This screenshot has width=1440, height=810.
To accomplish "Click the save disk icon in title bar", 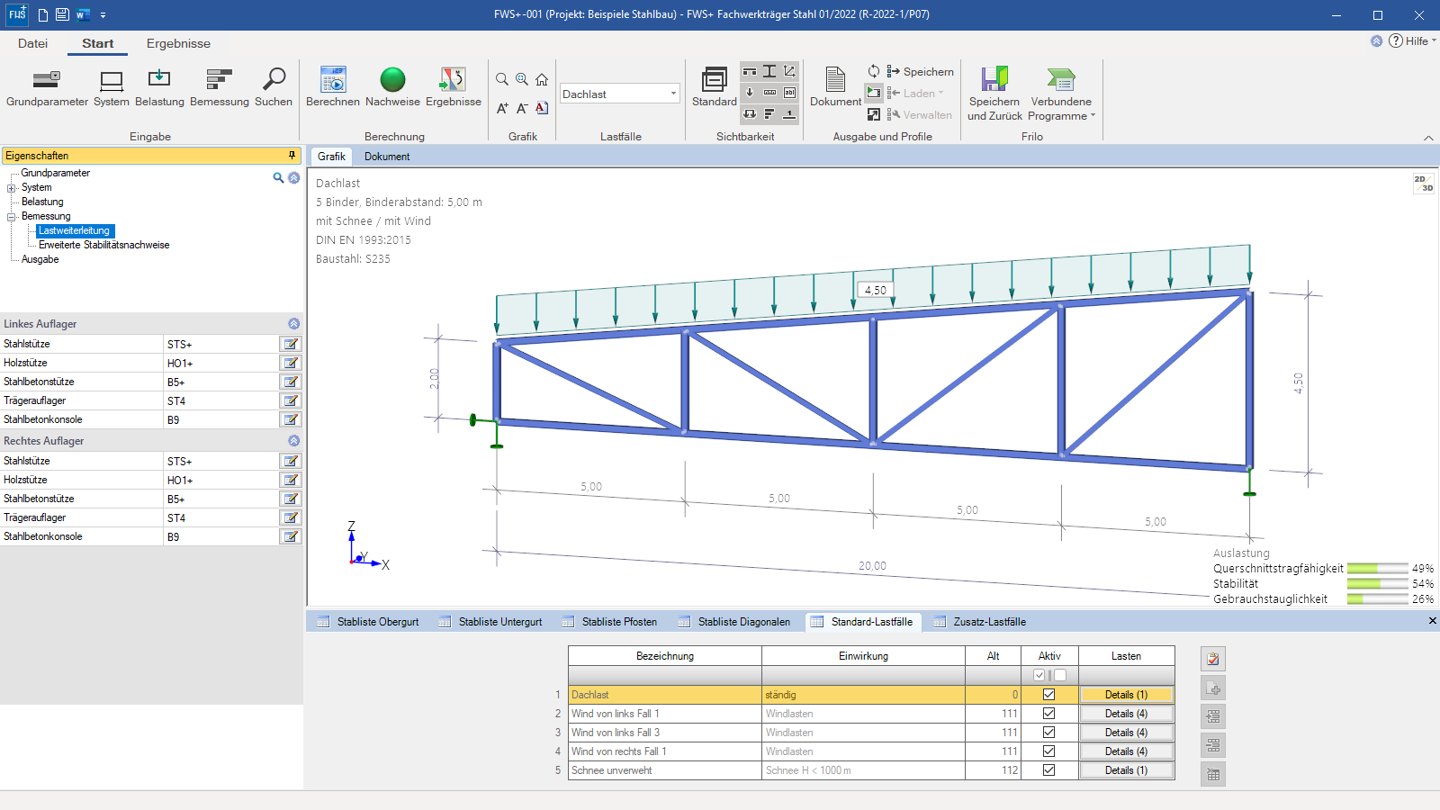I will click(x=62, y=14).
